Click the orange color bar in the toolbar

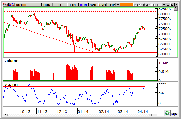point(127,5)
